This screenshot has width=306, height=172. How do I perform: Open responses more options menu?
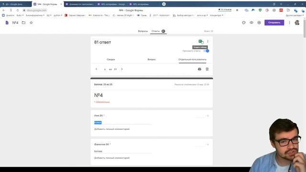pos(208,41)
